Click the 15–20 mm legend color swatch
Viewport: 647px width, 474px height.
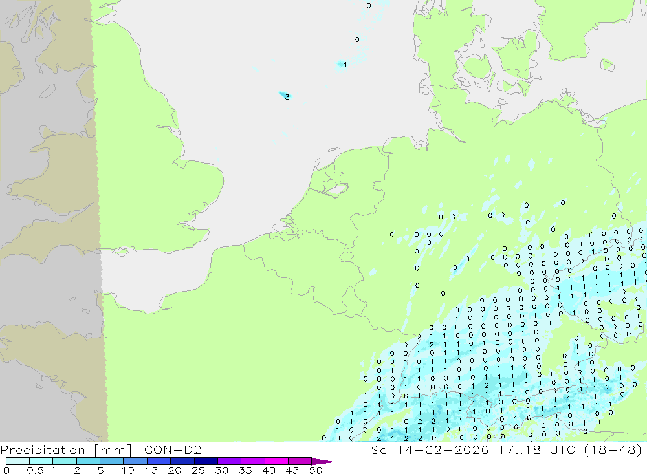[x=159, y=461]
